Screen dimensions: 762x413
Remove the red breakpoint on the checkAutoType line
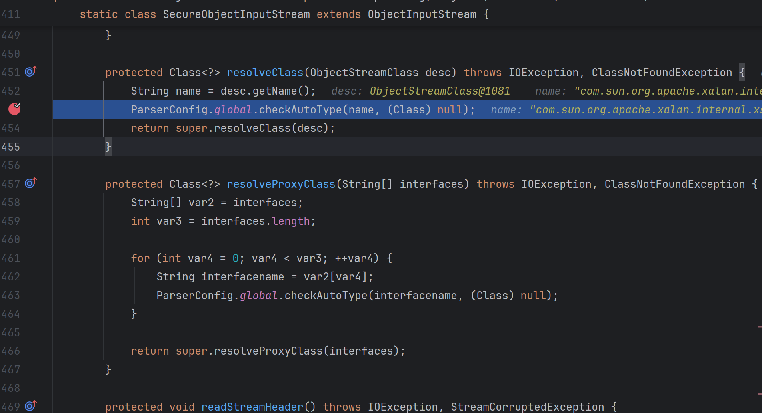[14, 109]
